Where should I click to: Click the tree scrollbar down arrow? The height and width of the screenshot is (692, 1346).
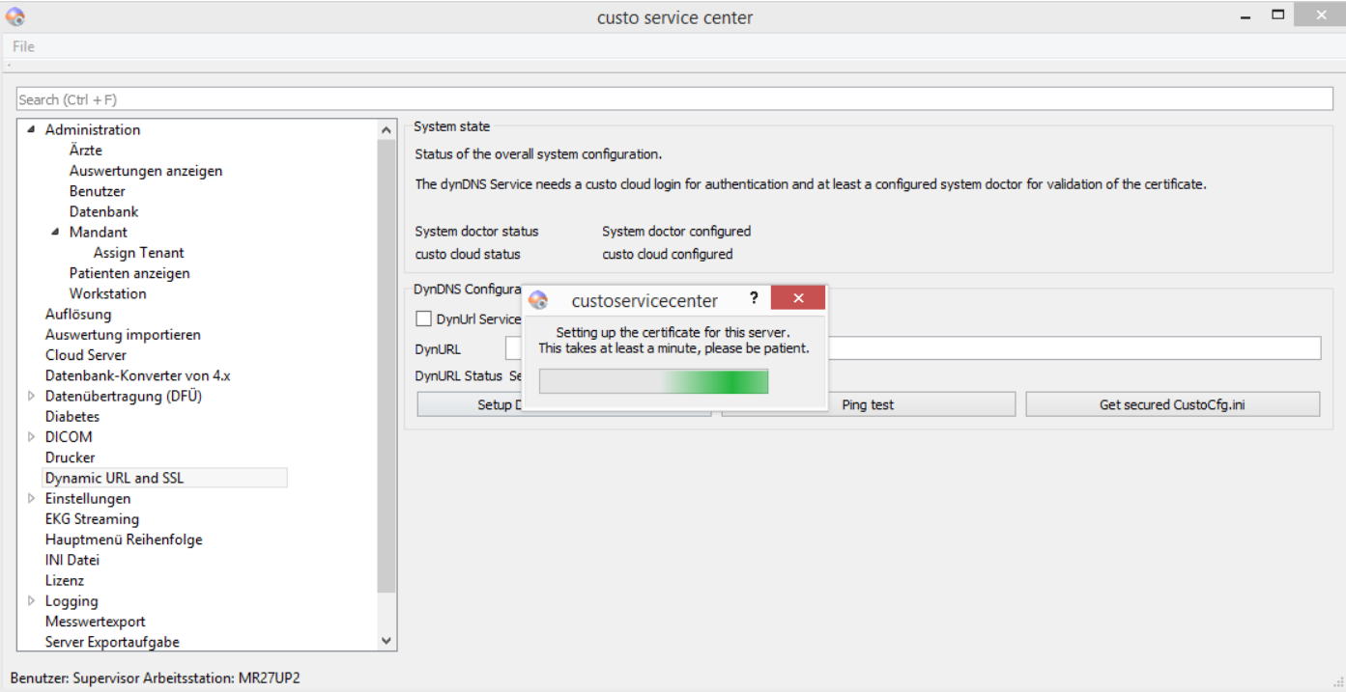387,641
